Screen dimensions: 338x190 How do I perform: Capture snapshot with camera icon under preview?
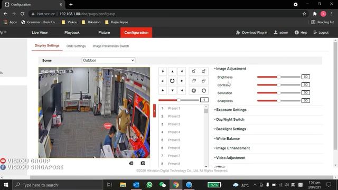143,163
